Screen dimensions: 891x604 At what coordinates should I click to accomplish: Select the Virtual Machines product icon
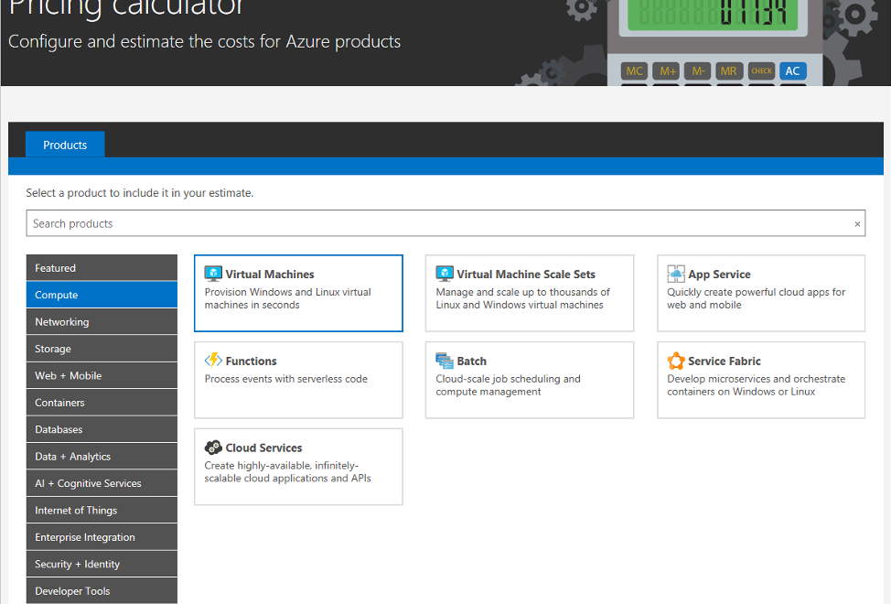[x=213, y=272]
